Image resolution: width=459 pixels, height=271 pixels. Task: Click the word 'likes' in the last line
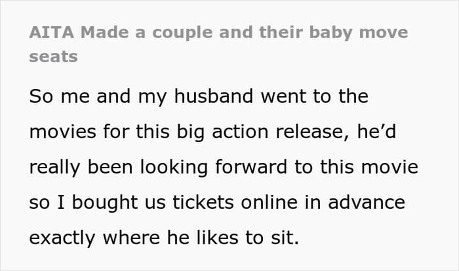tap(218, 238)
